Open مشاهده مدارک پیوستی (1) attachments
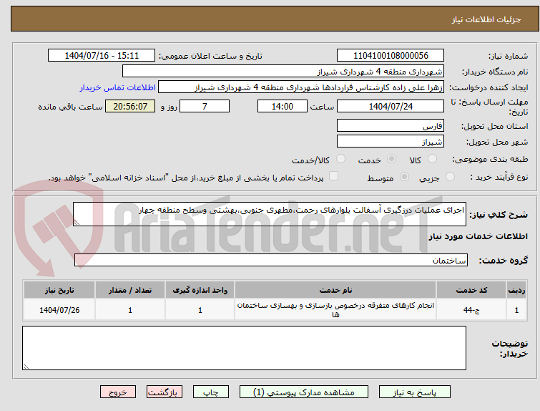The image size is (540, 411). pyautogui.click(x=304, y=392)
